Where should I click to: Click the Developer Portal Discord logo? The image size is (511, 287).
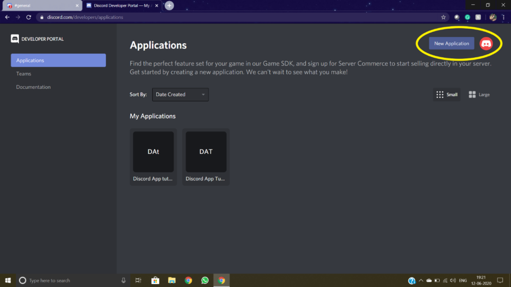tap(14, 39)
